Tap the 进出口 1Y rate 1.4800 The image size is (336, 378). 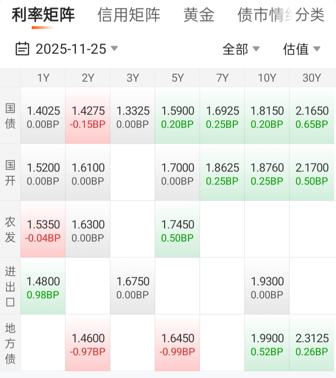(x=43, y=288)
